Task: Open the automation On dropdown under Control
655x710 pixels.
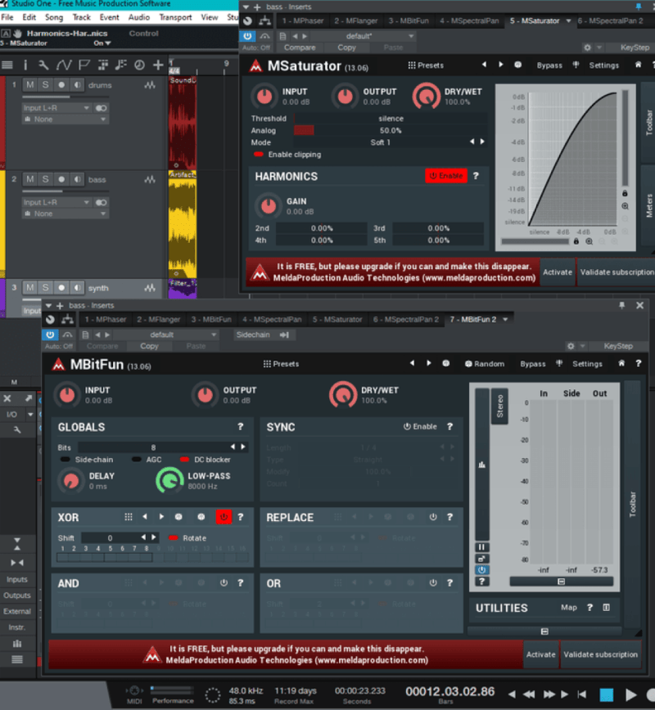Action: (x=102, y=43)
